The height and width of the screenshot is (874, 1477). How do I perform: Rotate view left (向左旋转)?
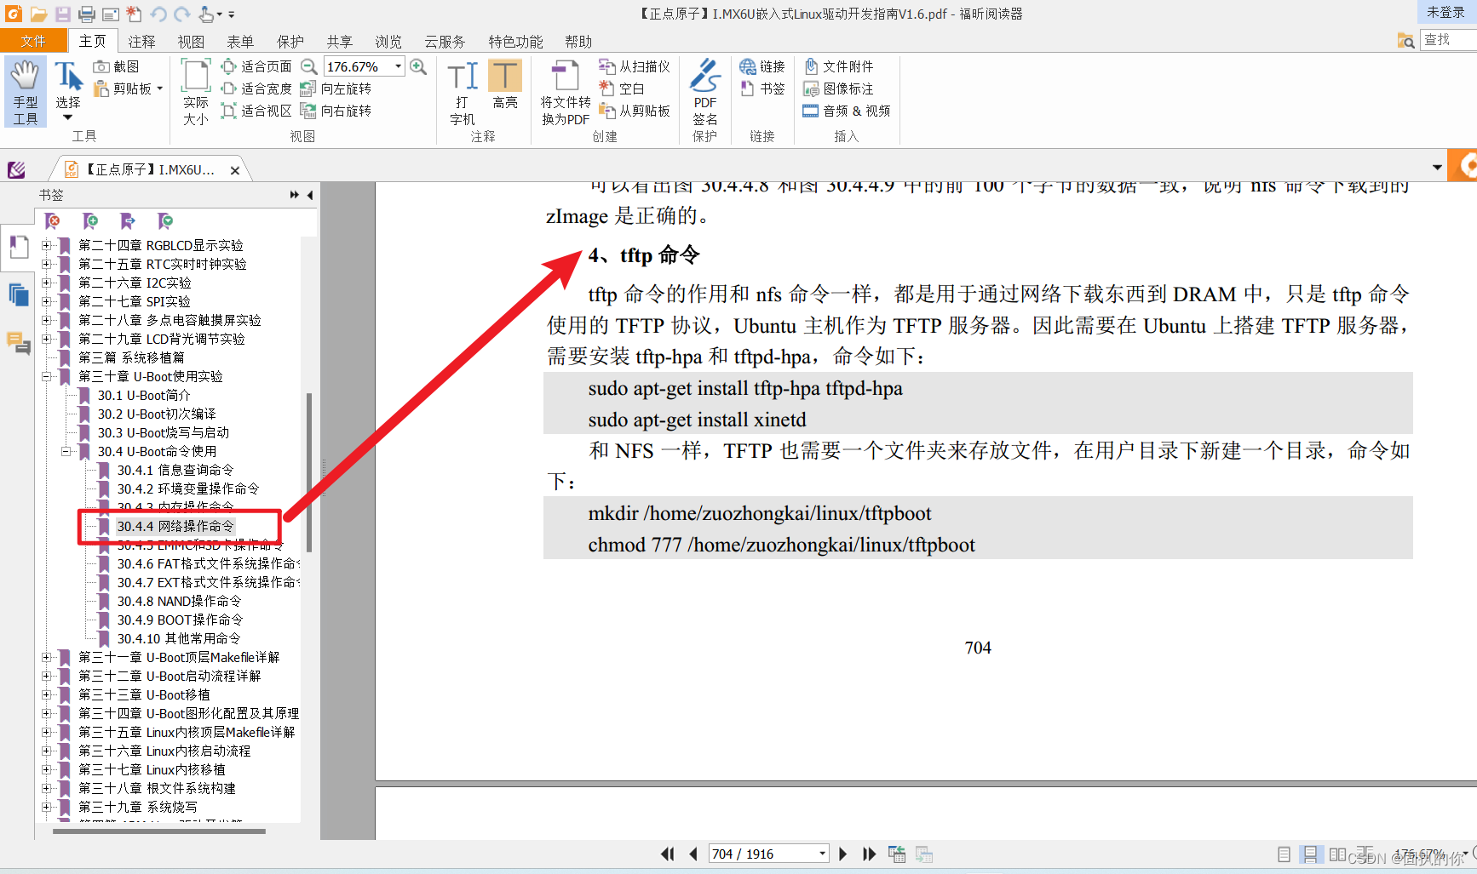tap(336, 89)
